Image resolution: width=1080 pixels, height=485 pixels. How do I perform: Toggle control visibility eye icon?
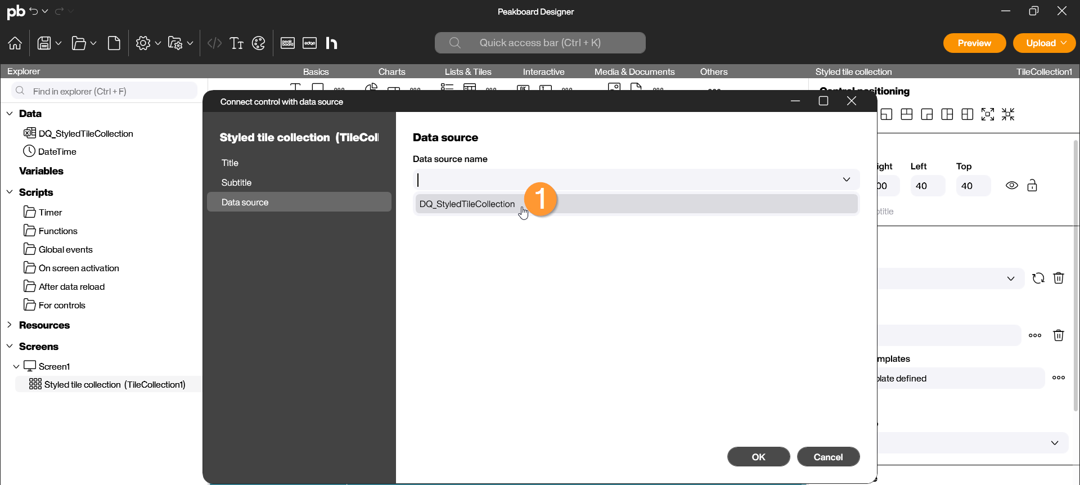(x=1012, y=186)
